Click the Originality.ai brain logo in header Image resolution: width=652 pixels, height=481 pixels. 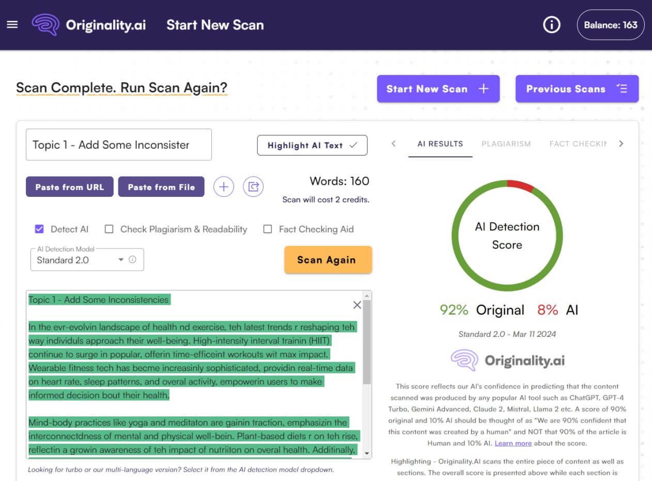point(45,25)
